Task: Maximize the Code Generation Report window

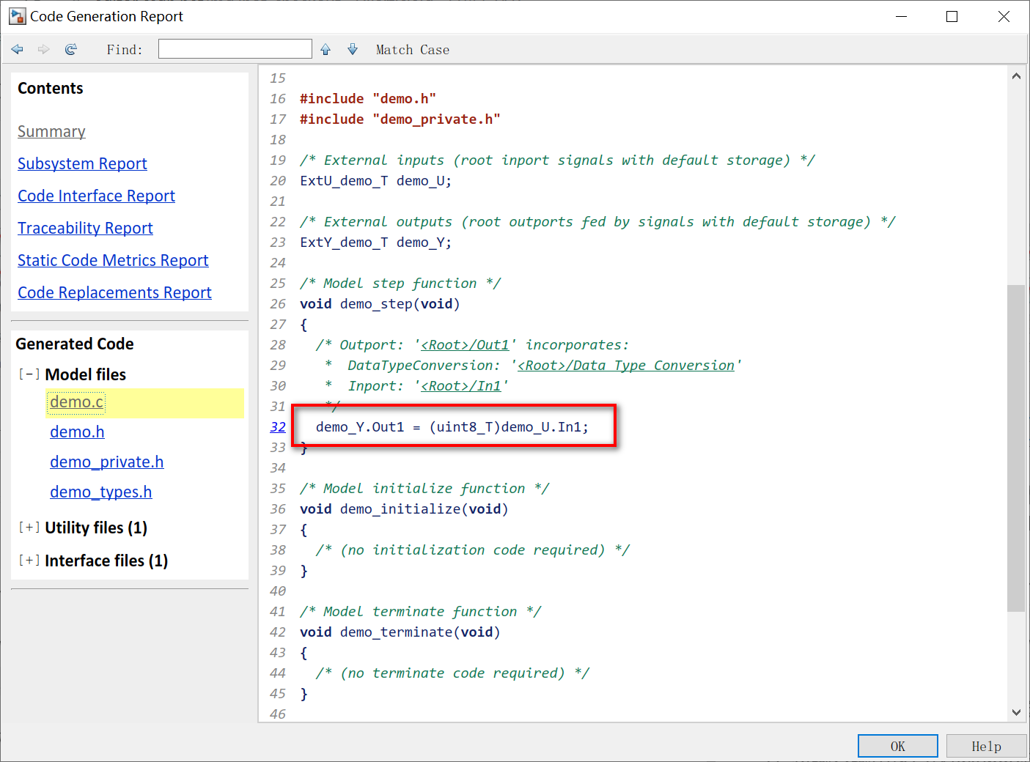Action: tap(952, 16)
